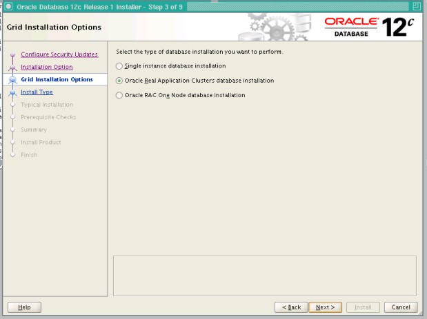The height and width of the screenshot is (319, 427).
Task: Select Grid Installation Options step in sidebar
Action: [x=57, y=79]
